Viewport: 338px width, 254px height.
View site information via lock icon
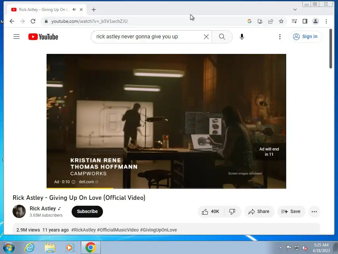46,21
